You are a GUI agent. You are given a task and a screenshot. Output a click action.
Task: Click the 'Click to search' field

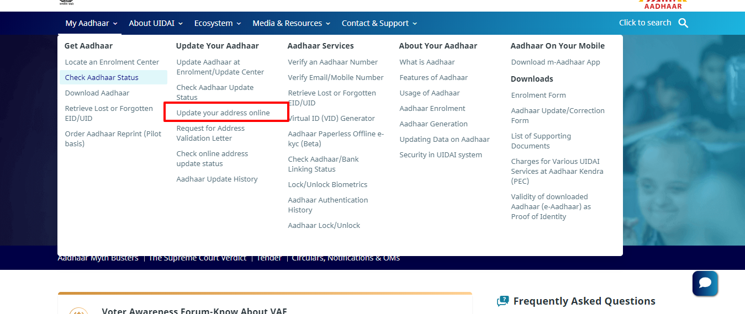tap(645, 23)
